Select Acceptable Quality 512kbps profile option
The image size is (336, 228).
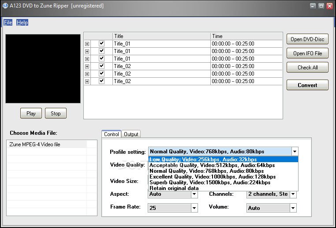click(x=223, y=165)
